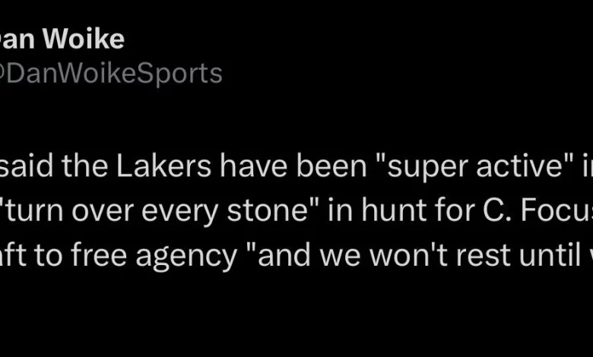Click the word "won't" in last line
Screen dimensions: 593x357
coord(411,255)
